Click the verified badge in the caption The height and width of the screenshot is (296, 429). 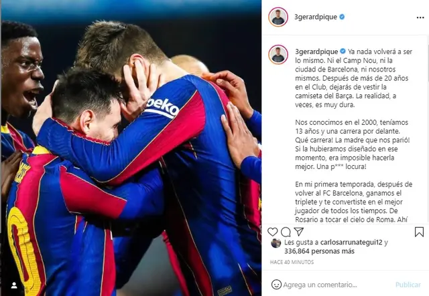pos(343,51)
